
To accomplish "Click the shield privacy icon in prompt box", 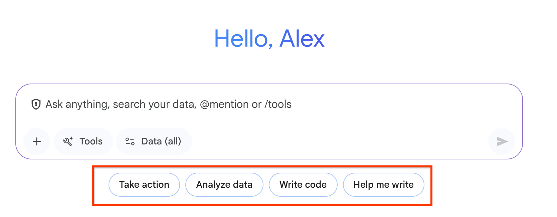I will (36, 104).
